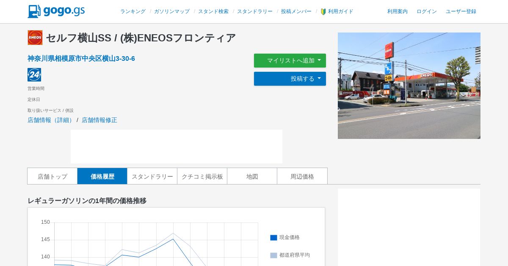Click the 24-hour service icon

34,75
